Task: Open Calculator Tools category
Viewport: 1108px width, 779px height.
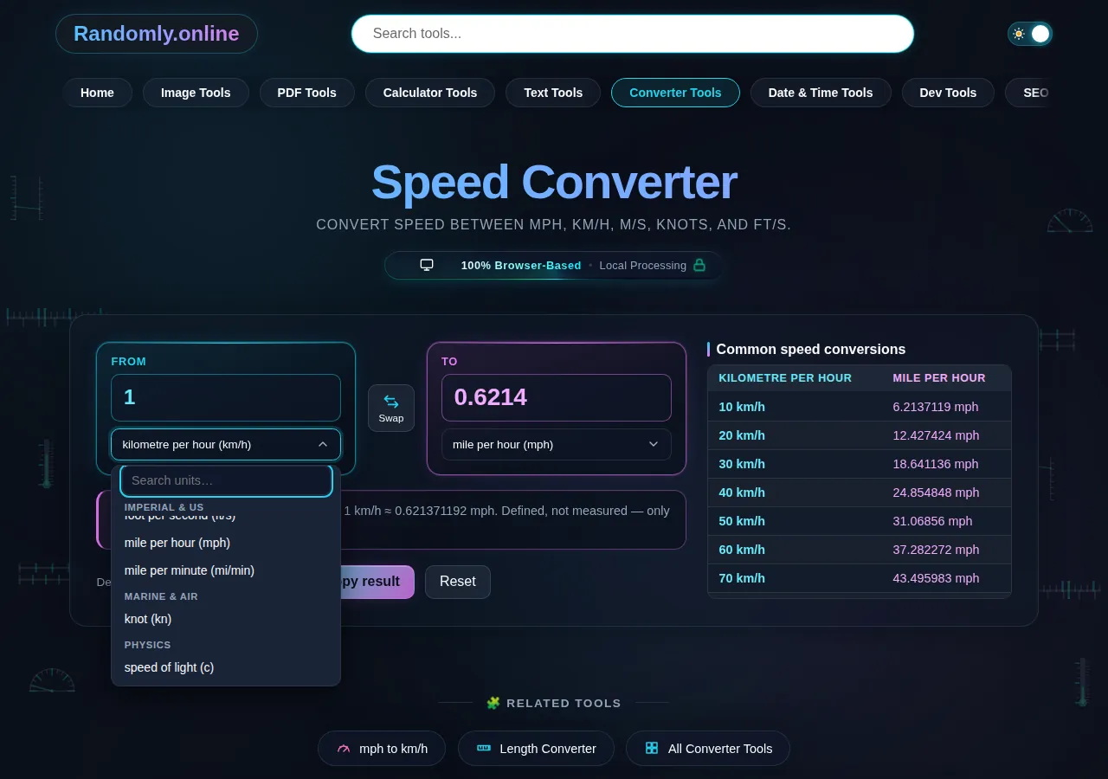Action: [430, 93]
